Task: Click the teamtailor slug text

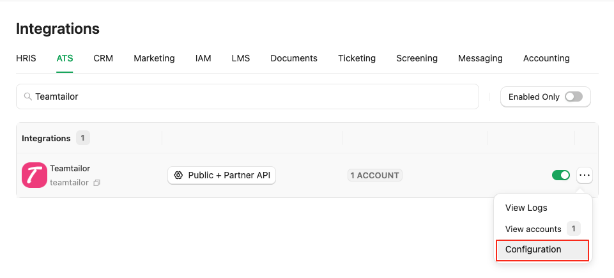Action: click(x=69, y=183)
